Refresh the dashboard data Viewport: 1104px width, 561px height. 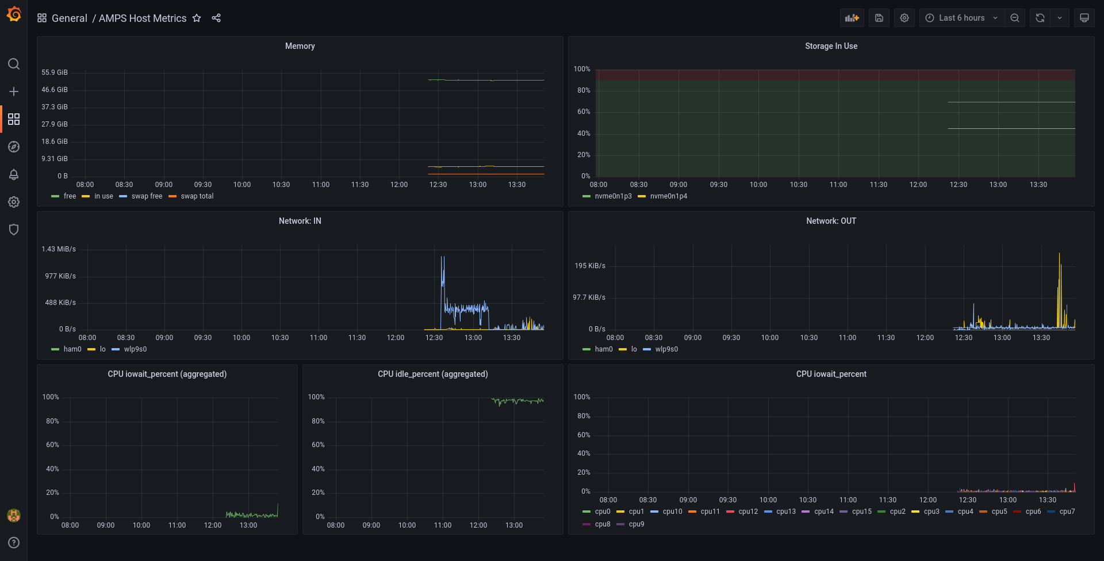(x=1039, y=18)
